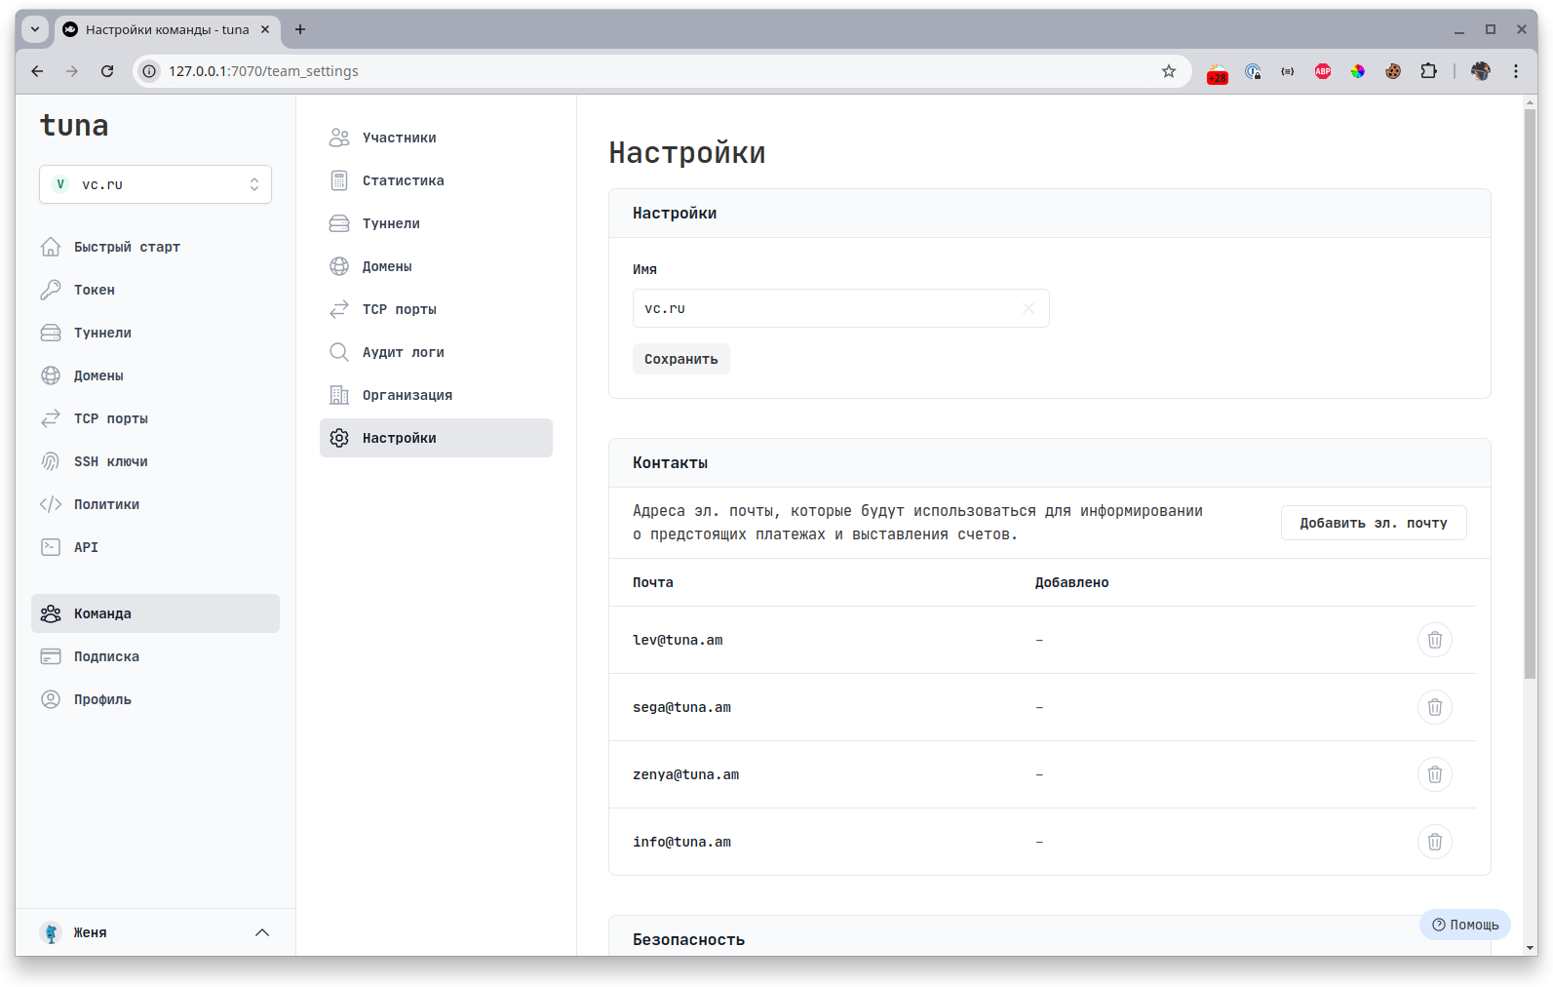
Task: Open Аудит логи in team menu
Action: tap(403, 352)
